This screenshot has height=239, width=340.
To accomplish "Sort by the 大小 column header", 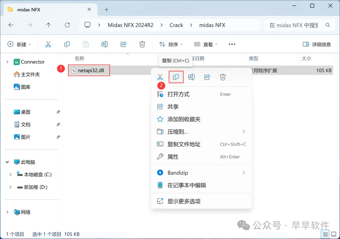I will point(306,58).
